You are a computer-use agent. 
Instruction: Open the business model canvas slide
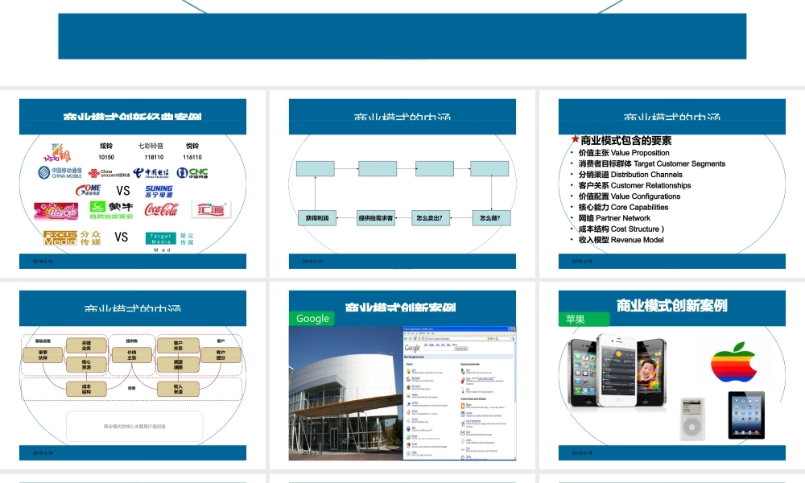[x=133, y=375]
